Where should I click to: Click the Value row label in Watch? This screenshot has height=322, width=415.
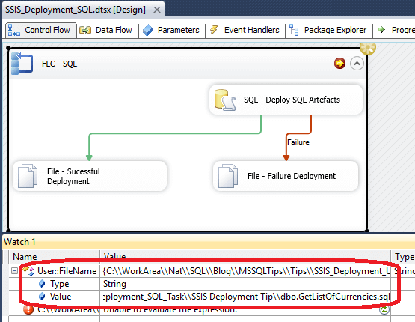[x=61, y=297]
